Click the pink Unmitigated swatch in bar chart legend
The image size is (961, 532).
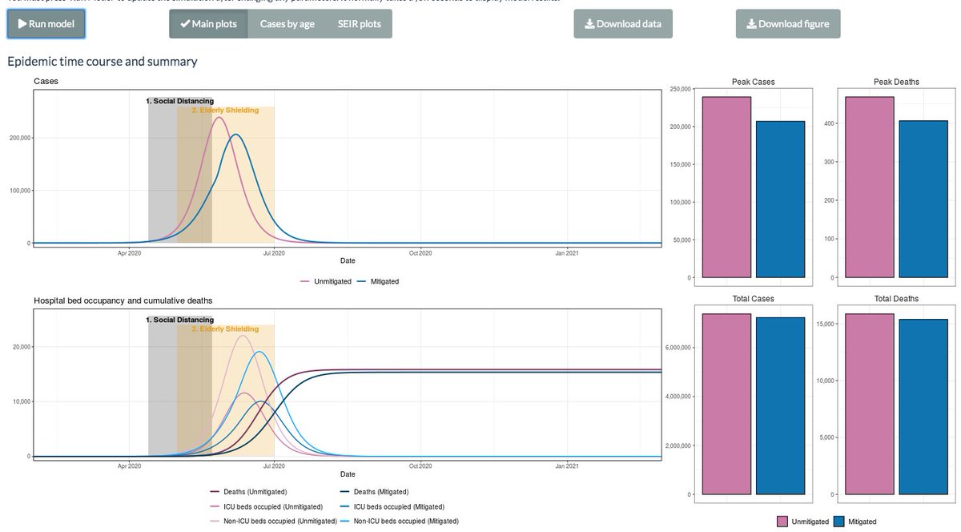pyautogui.click(x=782, y=522)
